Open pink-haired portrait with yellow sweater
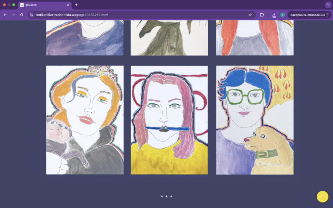Screen dimensions: 333x208 coord(169,120)
